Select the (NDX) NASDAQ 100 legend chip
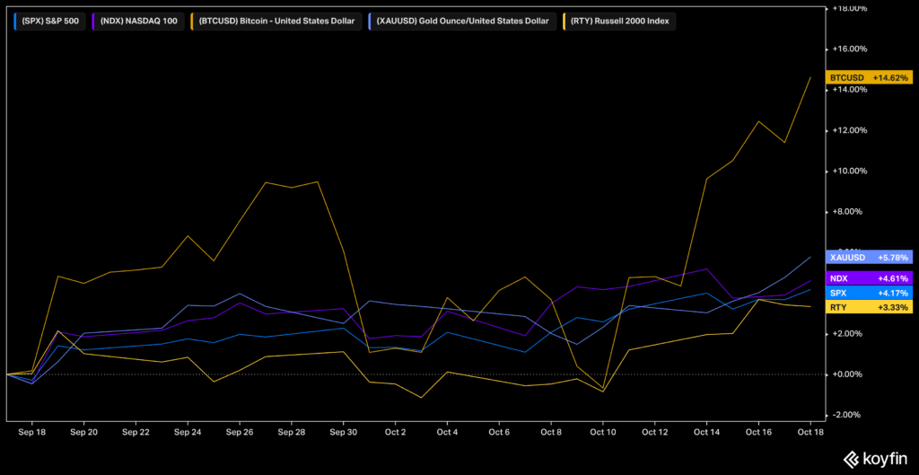The height and width of the screenshot is (475, 919). click(139, 22)
